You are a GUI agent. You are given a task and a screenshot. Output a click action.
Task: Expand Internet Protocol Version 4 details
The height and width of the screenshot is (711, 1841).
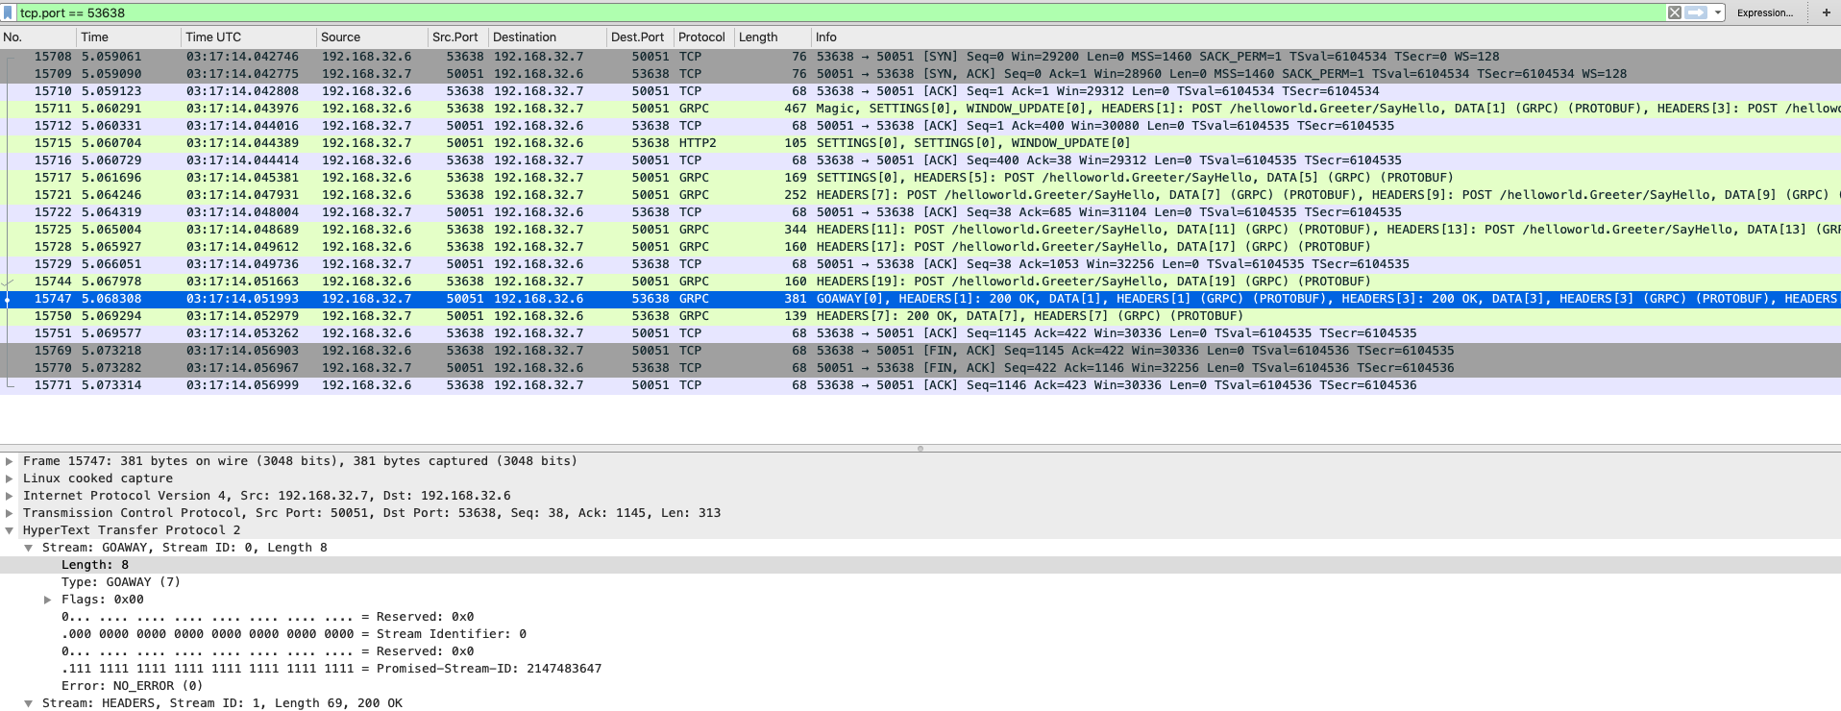point(10,496)
